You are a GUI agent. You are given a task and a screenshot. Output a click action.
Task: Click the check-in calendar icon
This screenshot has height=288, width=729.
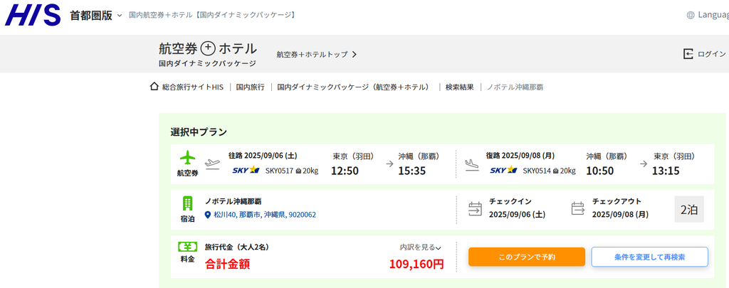point(475,208)
